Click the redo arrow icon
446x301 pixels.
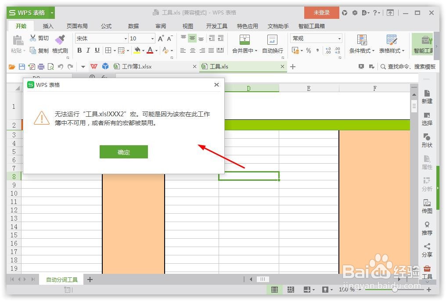[x=70, y=67]
